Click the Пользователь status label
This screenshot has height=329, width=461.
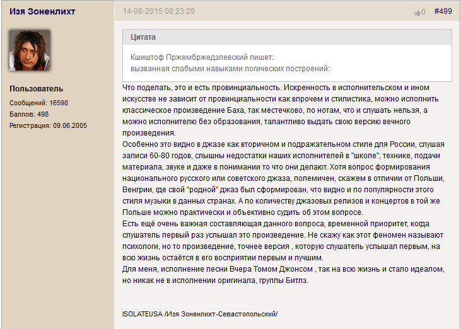tap(36, 89)
